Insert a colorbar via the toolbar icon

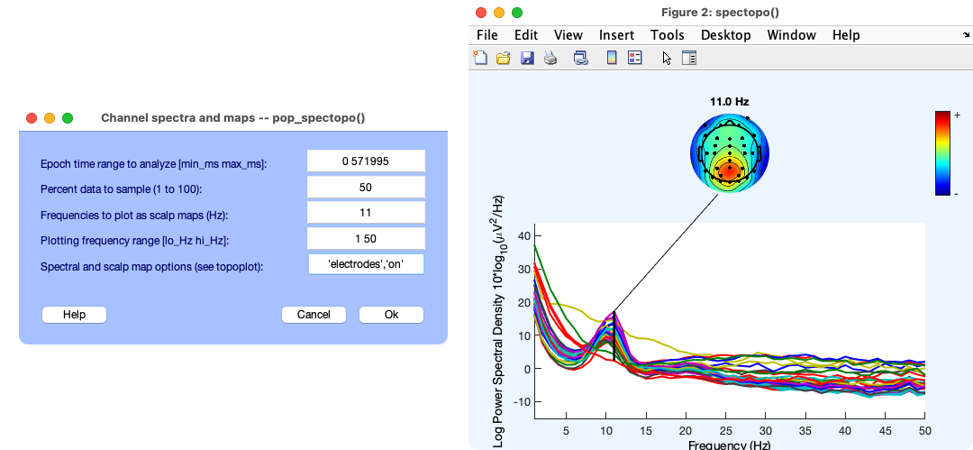(612, 59)
